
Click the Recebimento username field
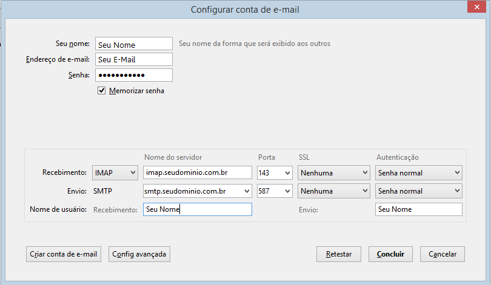(x=198, y=209)
